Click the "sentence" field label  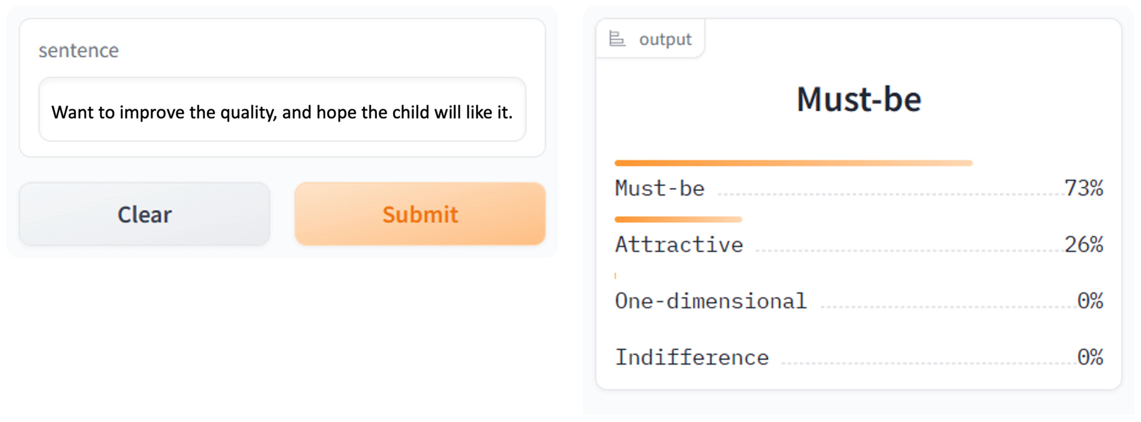78,50
